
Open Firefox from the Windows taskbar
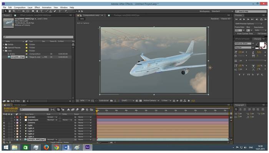point(45,147)
